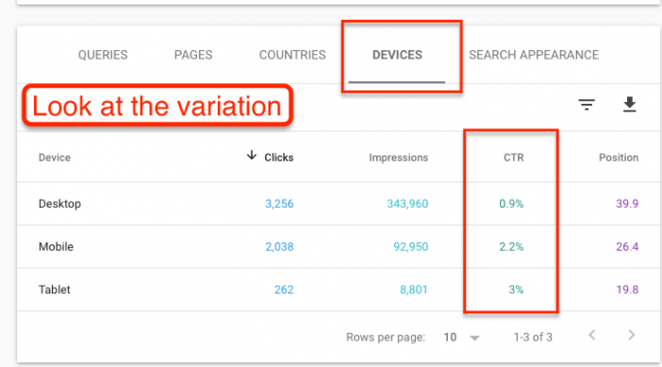Click the Device column header
Image resolution: width=662 pixels, height=367 pixels.
(x=55, y=158)
